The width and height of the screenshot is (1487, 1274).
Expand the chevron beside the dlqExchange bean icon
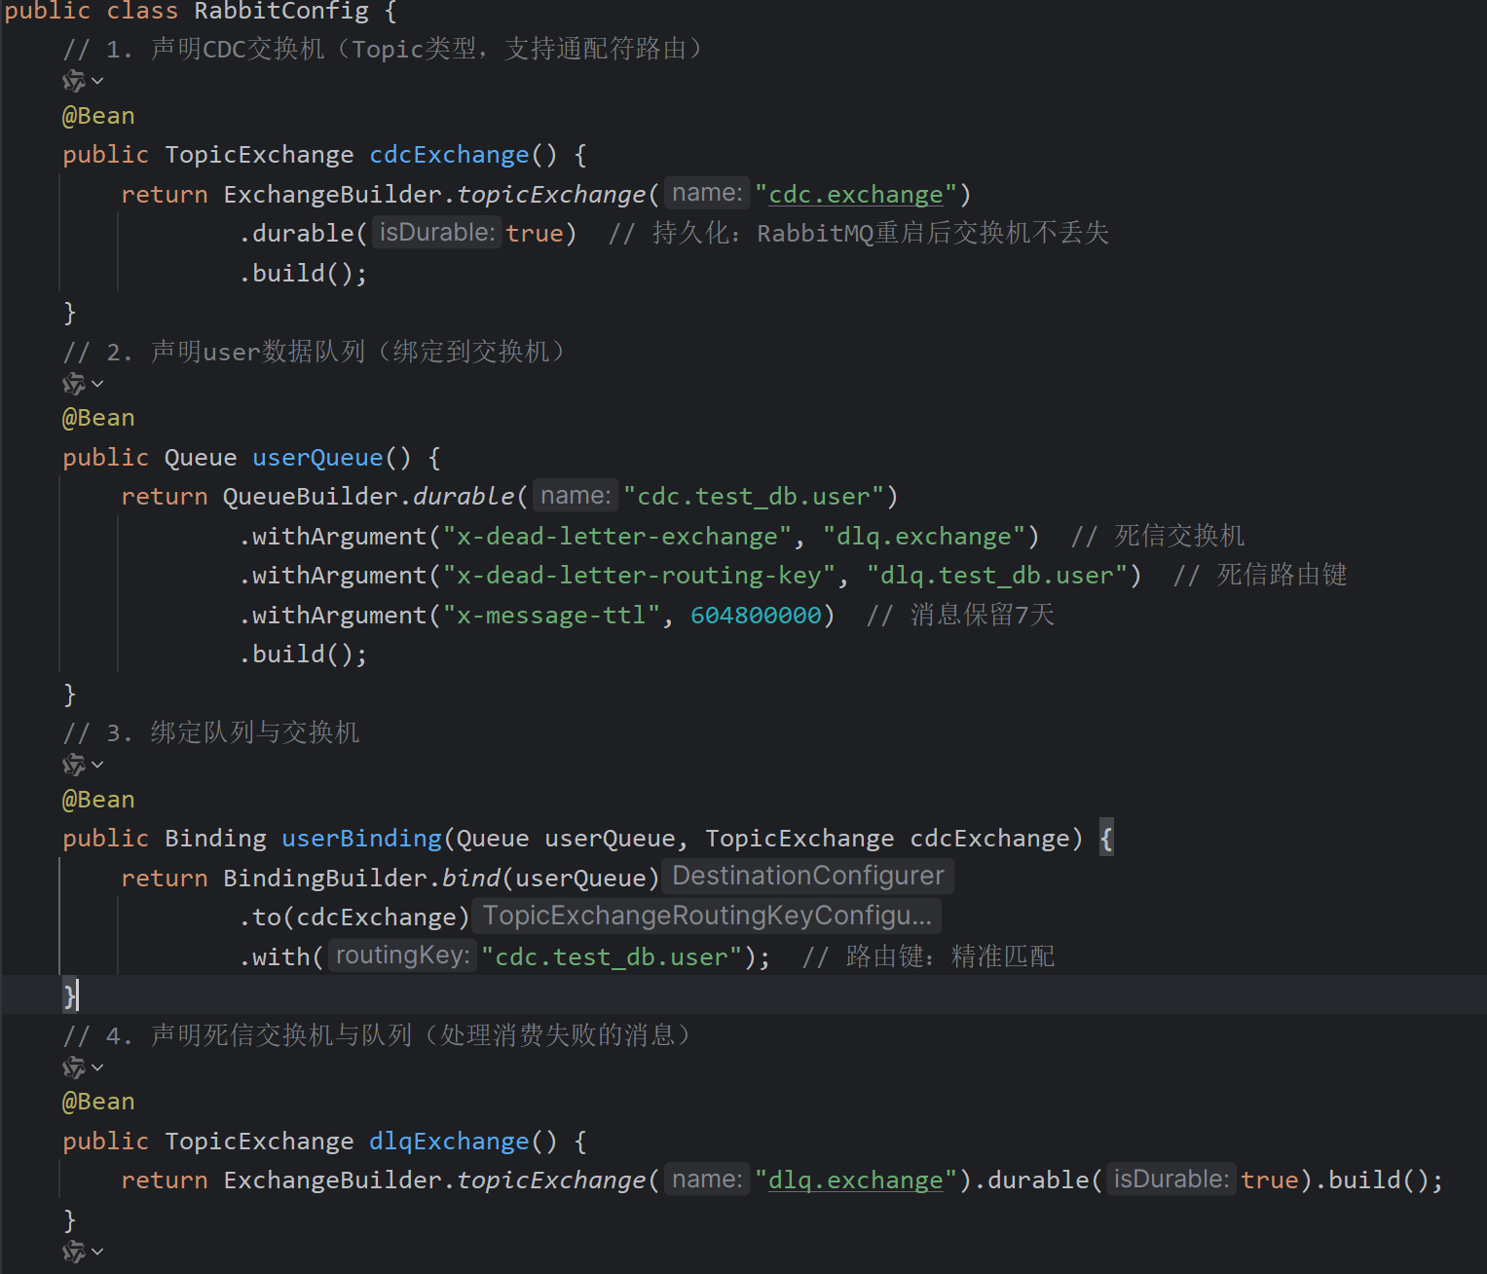96,1068
